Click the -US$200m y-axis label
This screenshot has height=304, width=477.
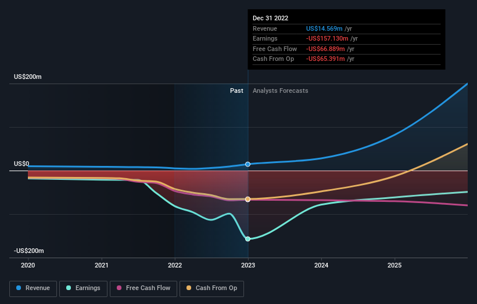(29, 251)
